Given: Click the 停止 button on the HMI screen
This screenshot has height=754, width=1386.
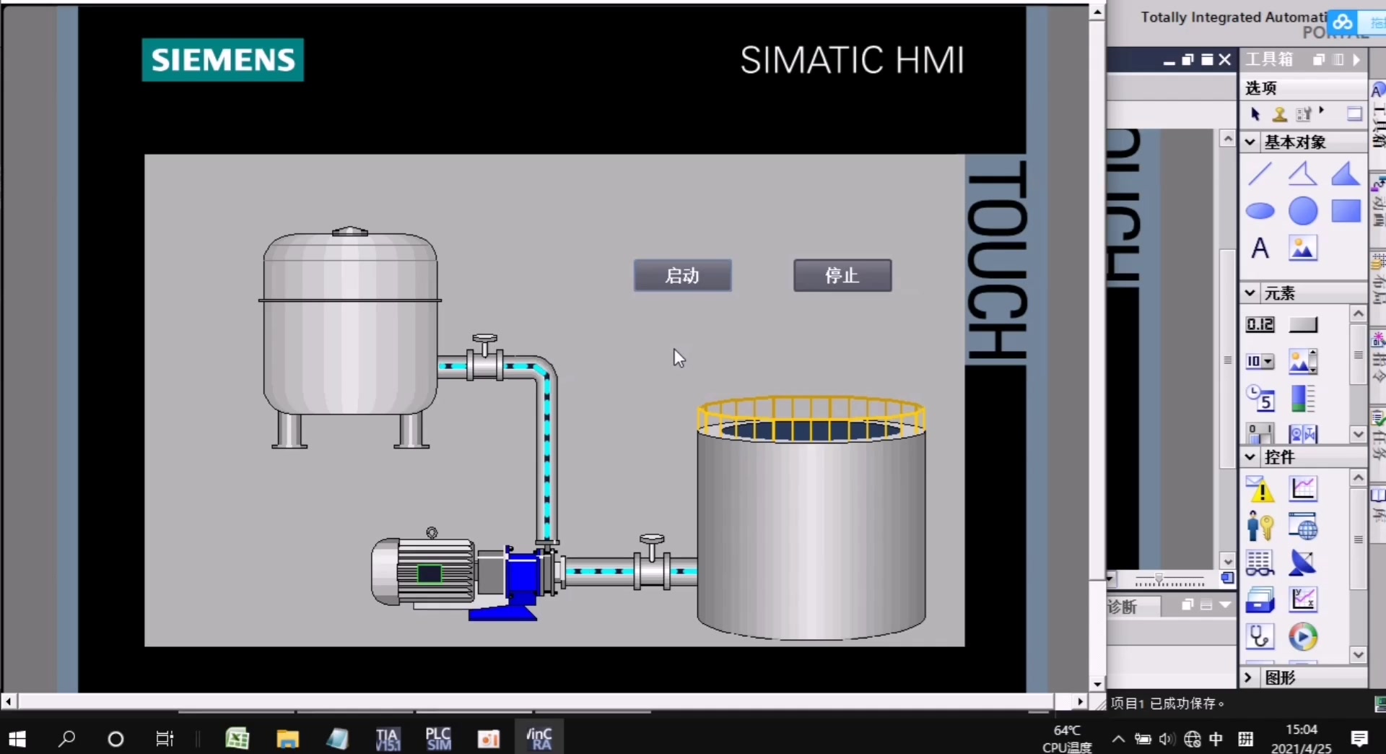Looking at the screenshot, I should tap(842, 276).
